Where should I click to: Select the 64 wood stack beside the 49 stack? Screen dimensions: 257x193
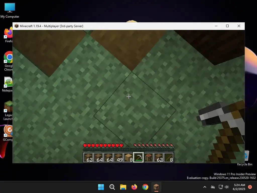coord(109,157)
